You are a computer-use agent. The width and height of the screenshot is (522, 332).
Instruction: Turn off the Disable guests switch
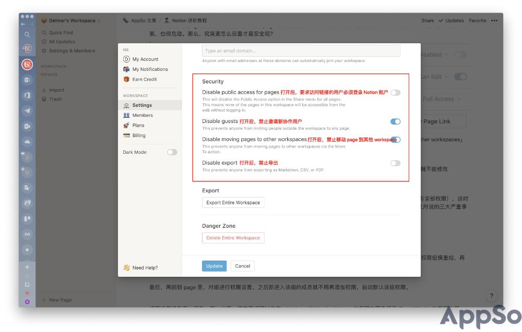pos(395,121)
